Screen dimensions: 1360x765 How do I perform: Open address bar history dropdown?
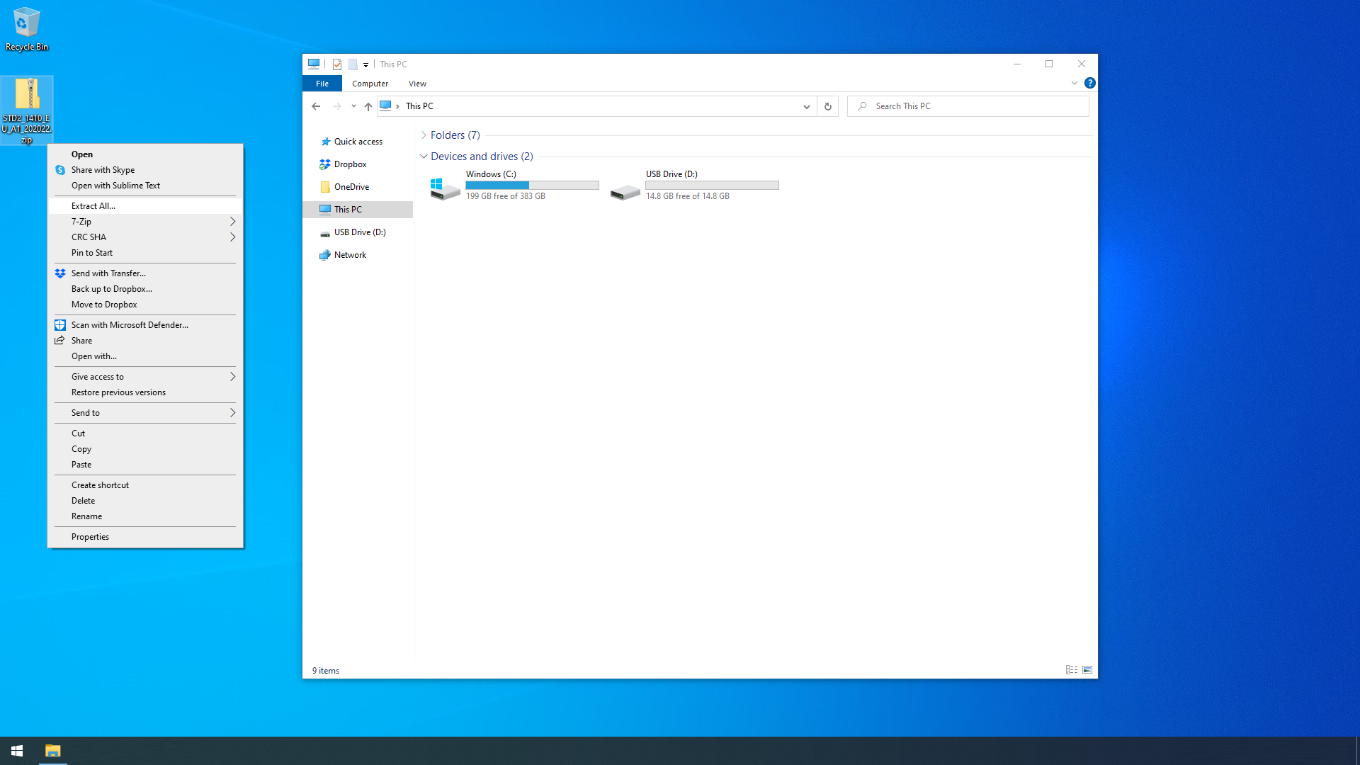tap(806, 106)
